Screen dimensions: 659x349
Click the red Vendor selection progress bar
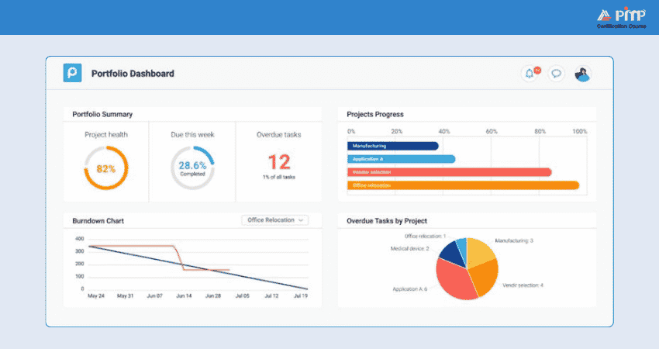pyautogui.click(x=449, y=172)
